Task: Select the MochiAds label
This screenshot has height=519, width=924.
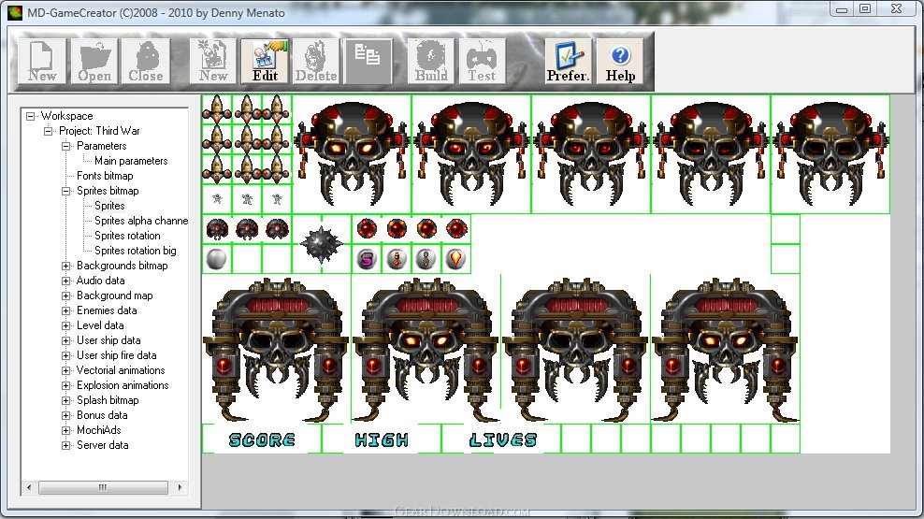Action: click(x=98, y=430)
